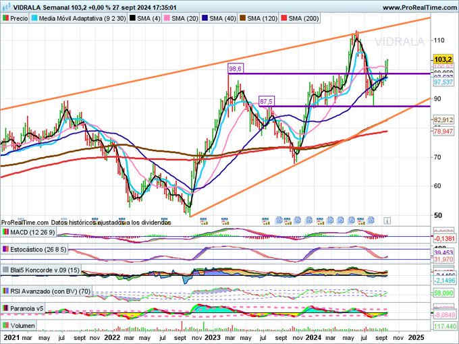Click the 78,947 SMA value label
Screen dimensions: 459x344
pos(443,132)
